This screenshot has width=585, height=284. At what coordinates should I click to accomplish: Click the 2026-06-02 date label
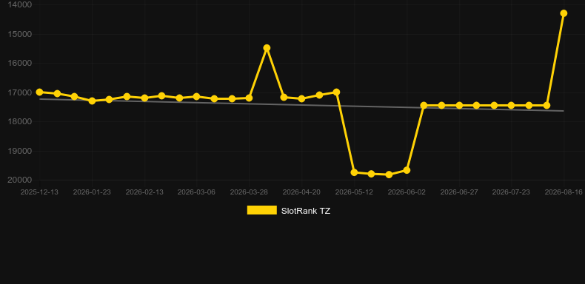pyautogui.click(x=407, y=192)
